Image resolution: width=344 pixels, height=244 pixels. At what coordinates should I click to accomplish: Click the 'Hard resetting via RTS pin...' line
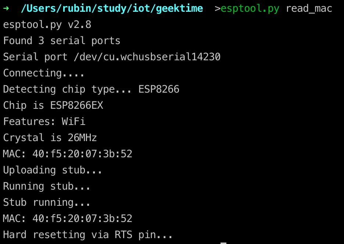tap(88, 235)
